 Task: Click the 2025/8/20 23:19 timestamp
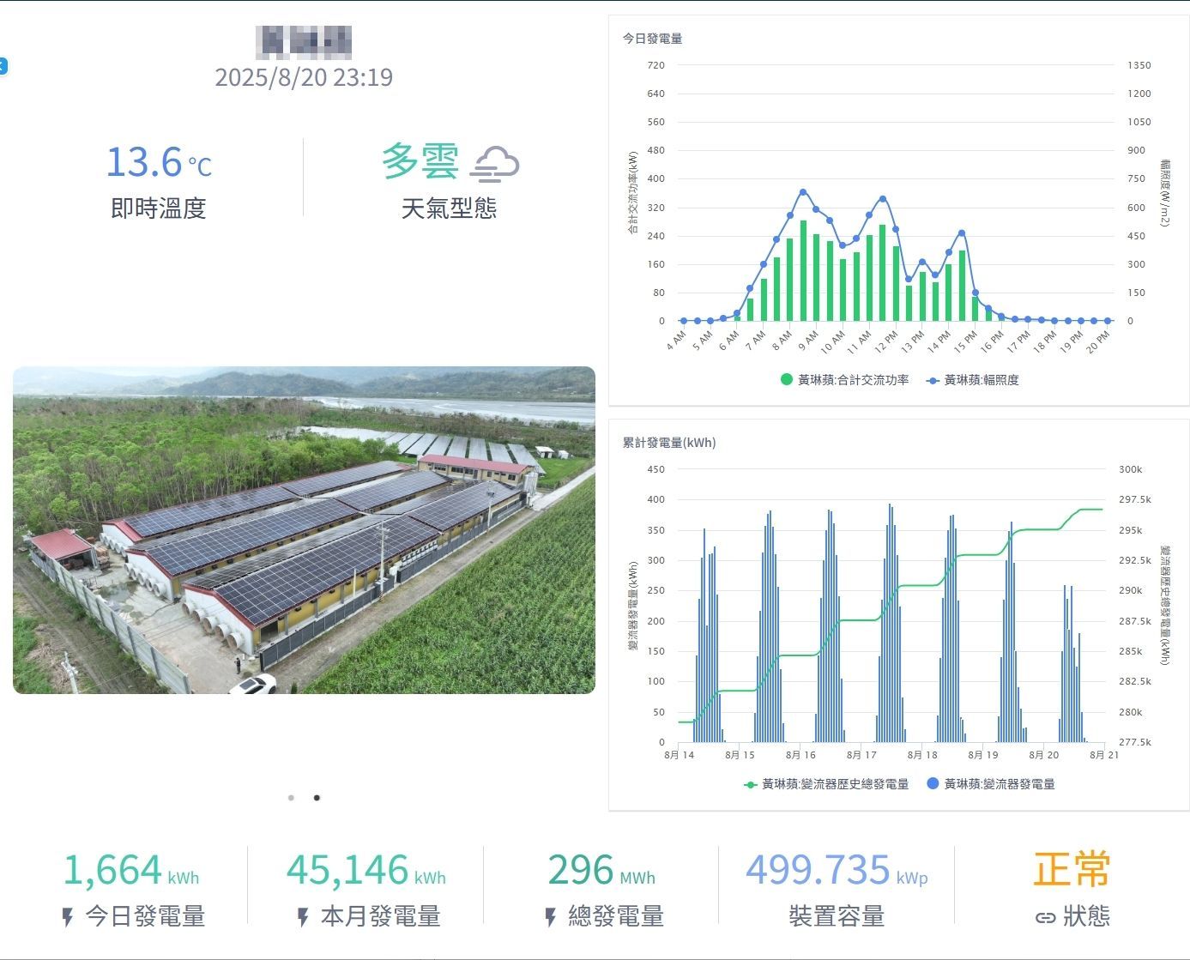pos(304,77)
